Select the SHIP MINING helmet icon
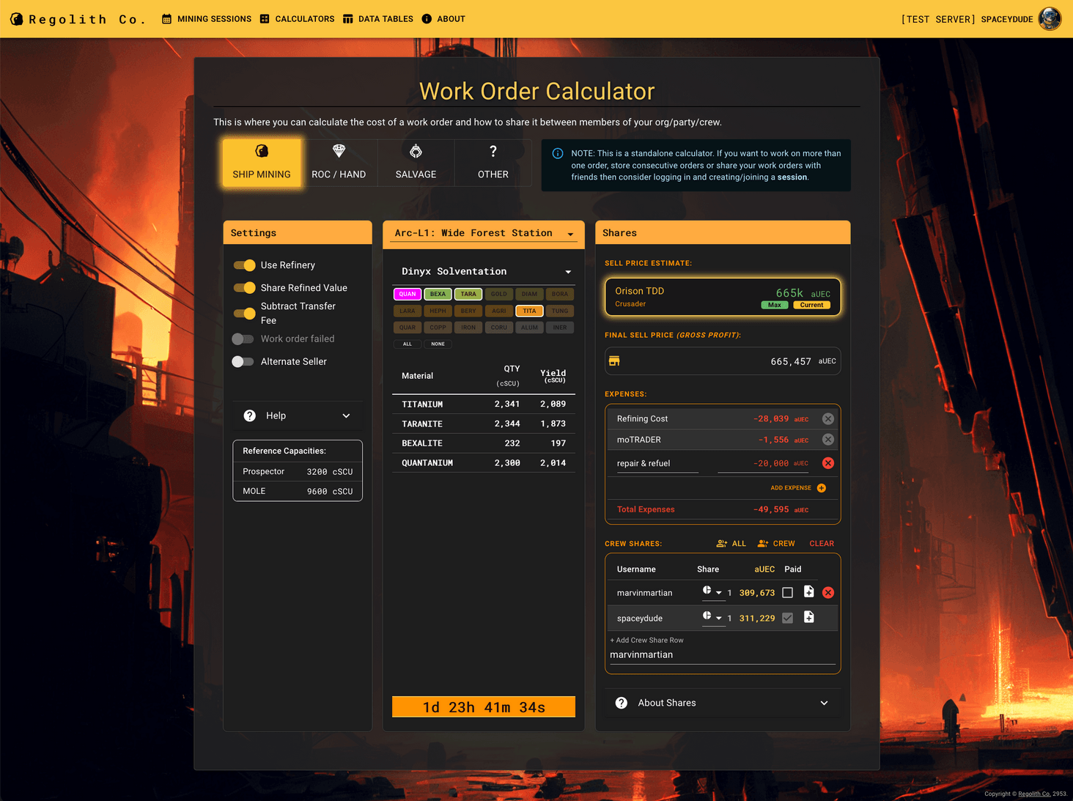The height and width of the screenshot is (801, 1073). pyautogui.click(x=262, y=151)
